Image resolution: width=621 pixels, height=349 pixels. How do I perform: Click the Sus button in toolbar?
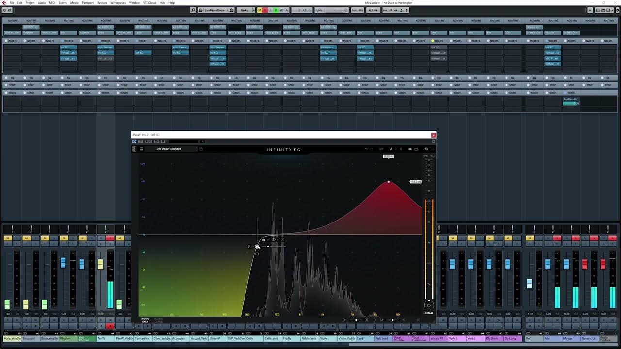click(354, 10)
